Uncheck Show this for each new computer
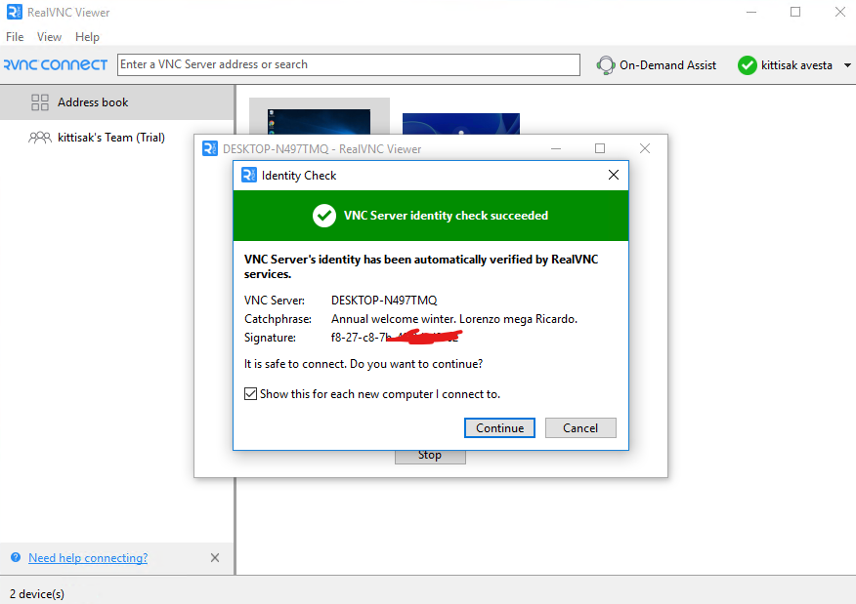The image size is (856, 604). tap(250, 393)
